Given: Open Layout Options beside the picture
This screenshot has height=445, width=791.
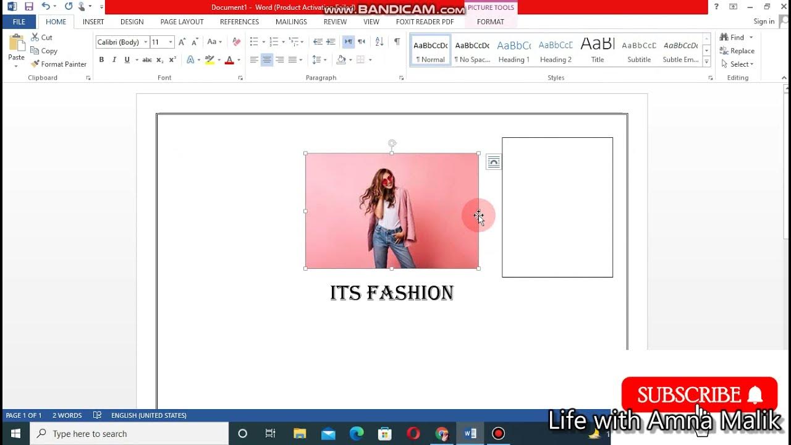Looking at the screenshot, I should coord(494,162).
